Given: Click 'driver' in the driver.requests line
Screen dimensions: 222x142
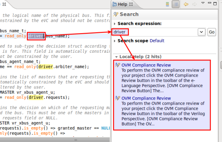Looking at the screenshot, I should coord(36,97).
